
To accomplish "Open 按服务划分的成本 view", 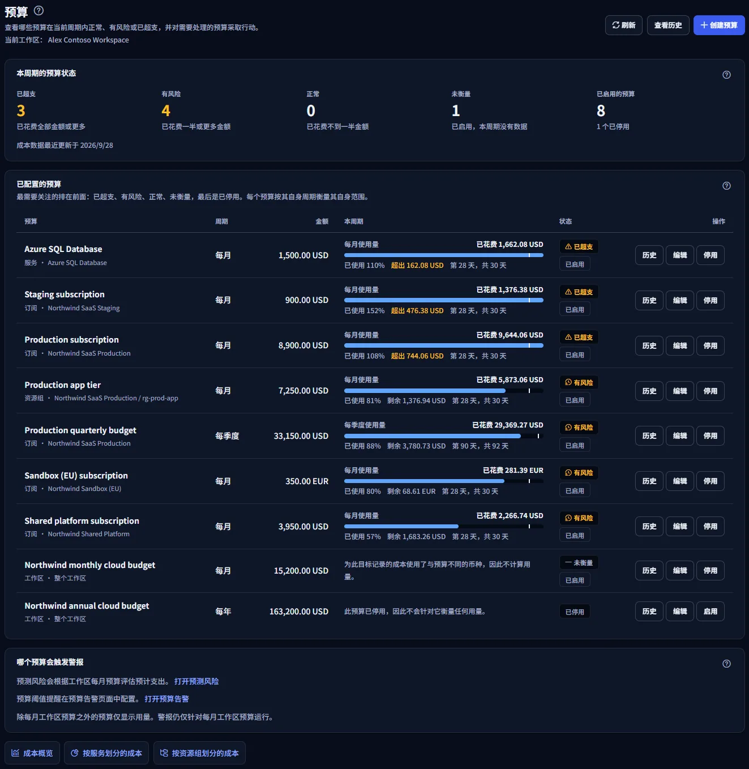I will (x=106, y=753).
